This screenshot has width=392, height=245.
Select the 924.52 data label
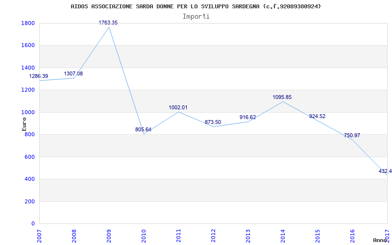click(x=317, y=116)
